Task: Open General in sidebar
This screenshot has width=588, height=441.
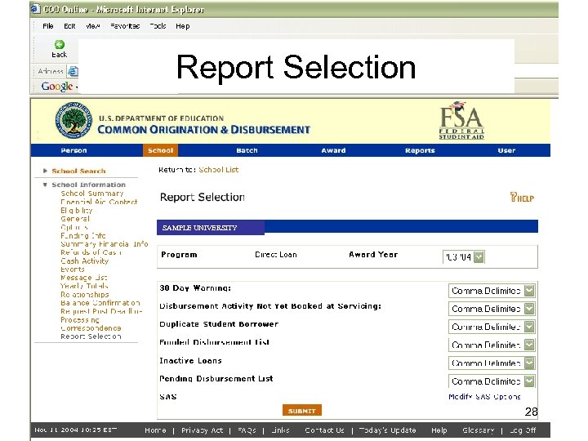Action: (75, 219)
